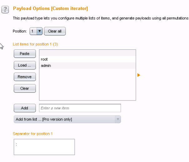Click the Paste button
189x162 pixels.
click(25, 54)
